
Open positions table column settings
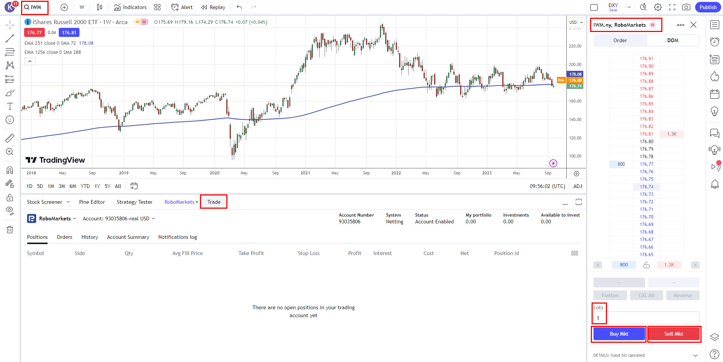pos(575,253)
